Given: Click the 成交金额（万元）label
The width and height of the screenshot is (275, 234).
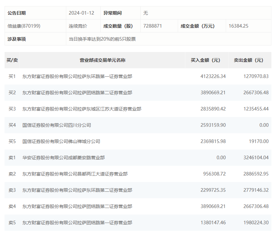Looking at the screenshot, I should (198, 26).
